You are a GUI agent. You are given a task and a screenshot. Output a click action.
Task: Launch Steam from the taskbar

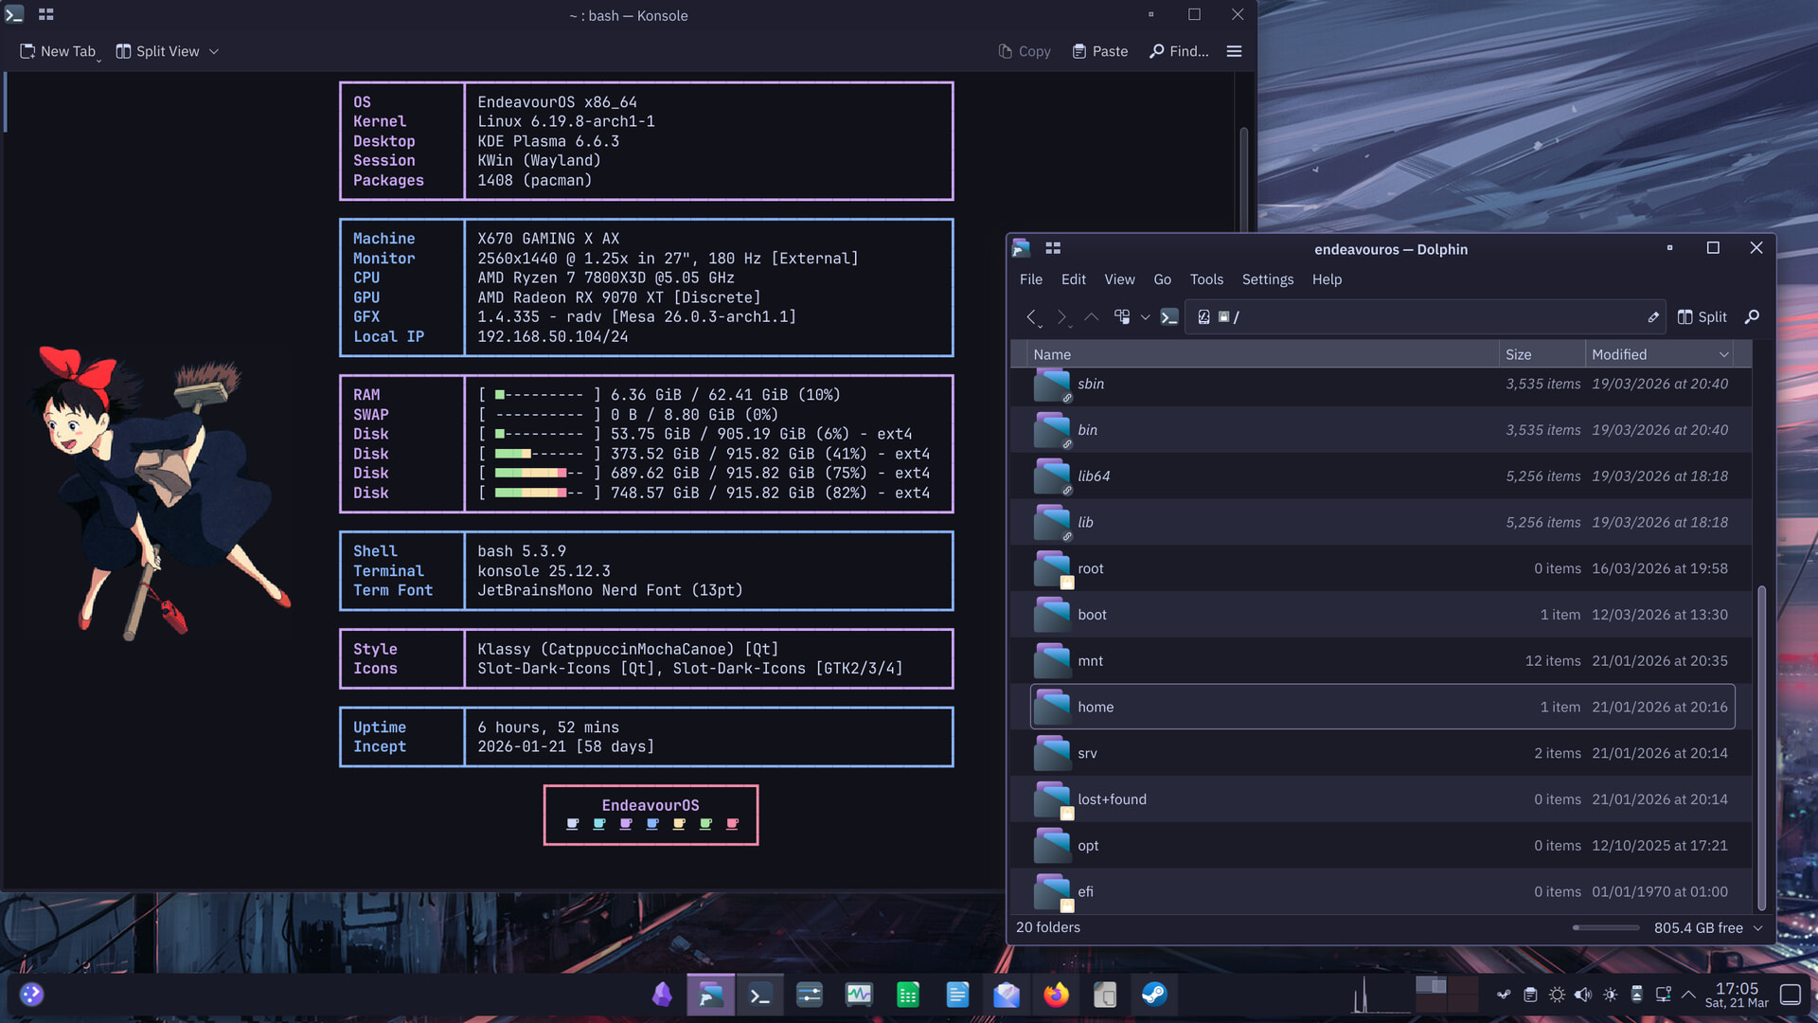pyautogui.click(x=1153, y=995)
